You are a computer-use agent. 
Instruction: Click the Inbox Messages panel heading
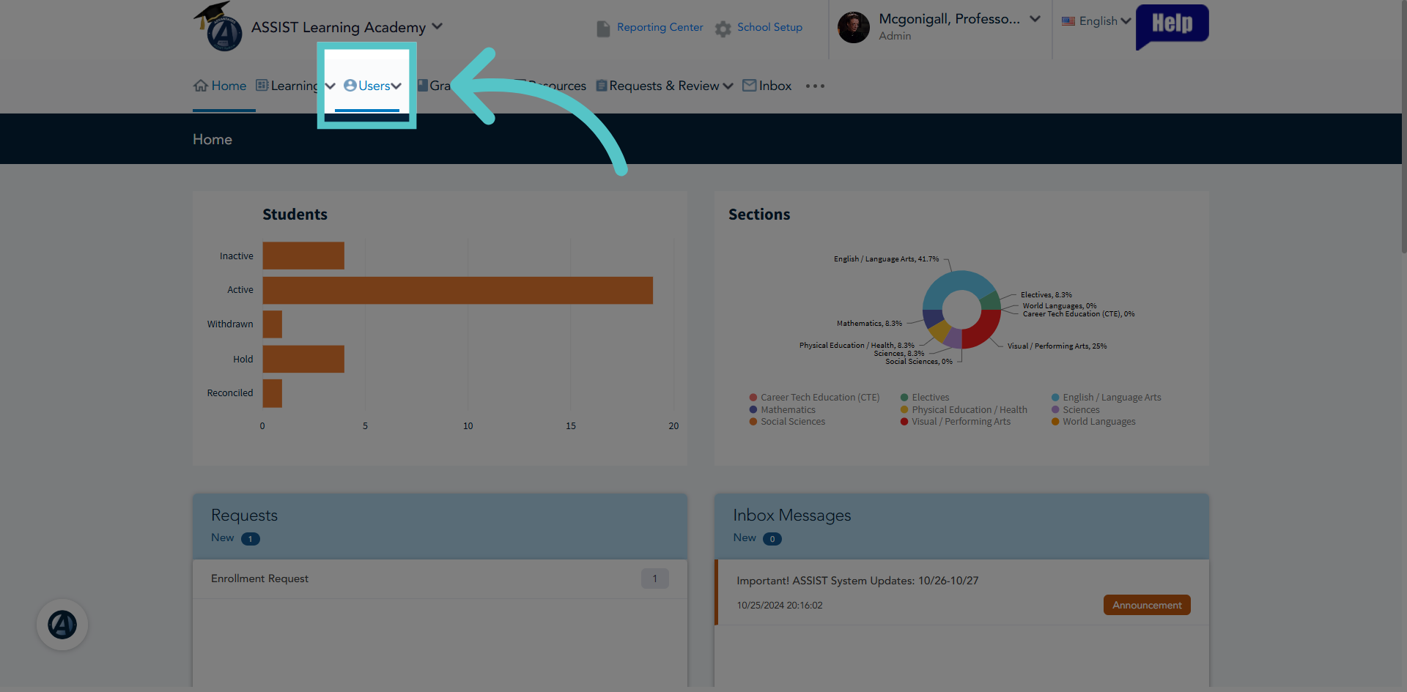792,516
